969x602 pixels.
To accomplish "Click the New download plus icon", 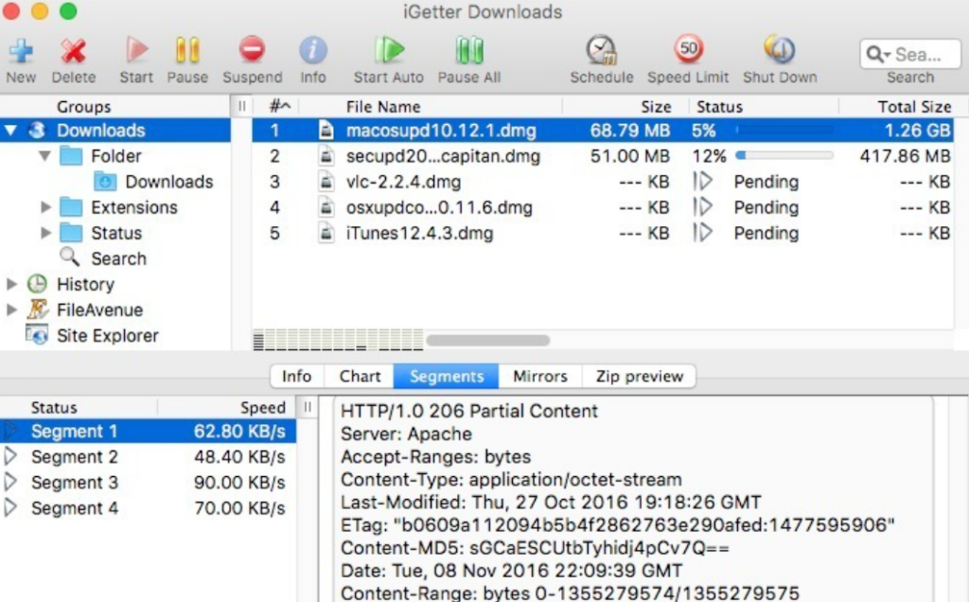I will 21,51.
